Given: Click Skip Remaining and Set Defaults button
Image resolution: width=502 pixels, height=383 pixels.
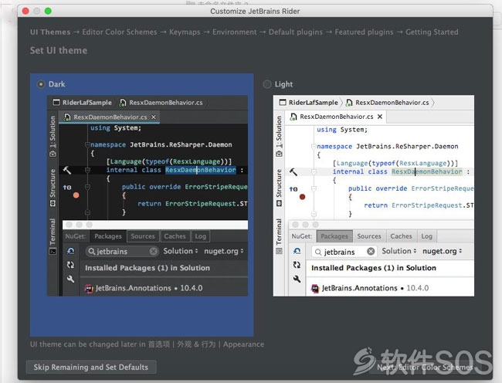Looking at the screenshot, I should pos(91,367).
